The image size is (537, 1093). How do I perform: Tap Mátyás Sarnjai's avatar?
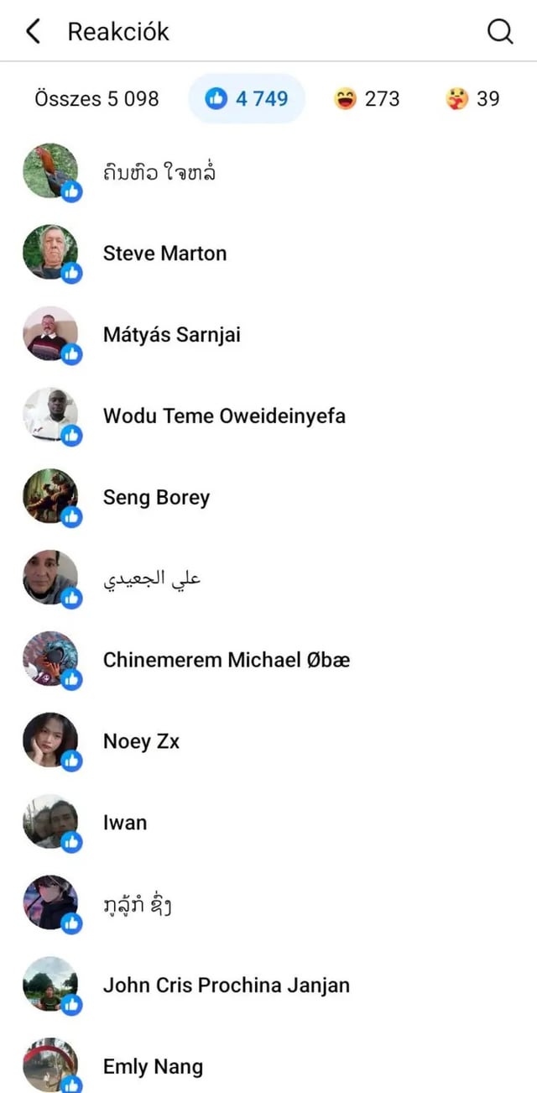click(x=50, y=333)
